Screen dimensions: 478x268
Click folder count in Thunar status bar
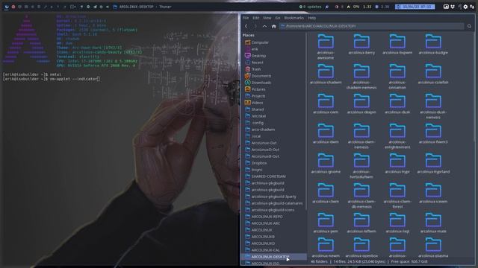(319, 261)
